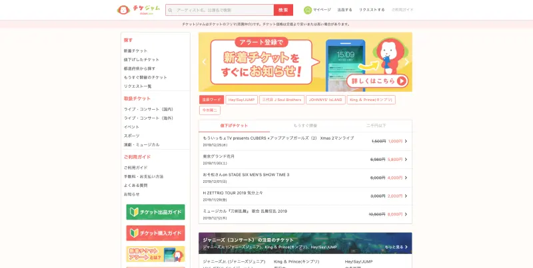This screenshot has height=268, width=533.
Task: Open よくある質問 sidebar link
Action: click(136, 186)
